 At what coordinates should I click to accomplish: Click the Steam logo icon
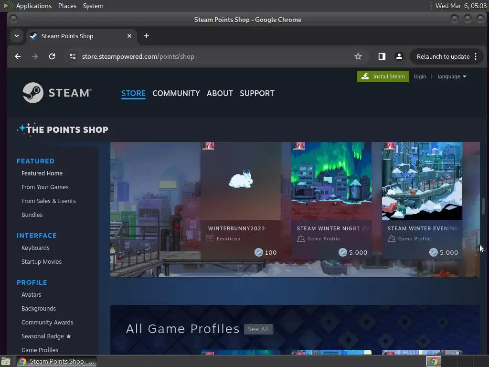coord(33,93)
